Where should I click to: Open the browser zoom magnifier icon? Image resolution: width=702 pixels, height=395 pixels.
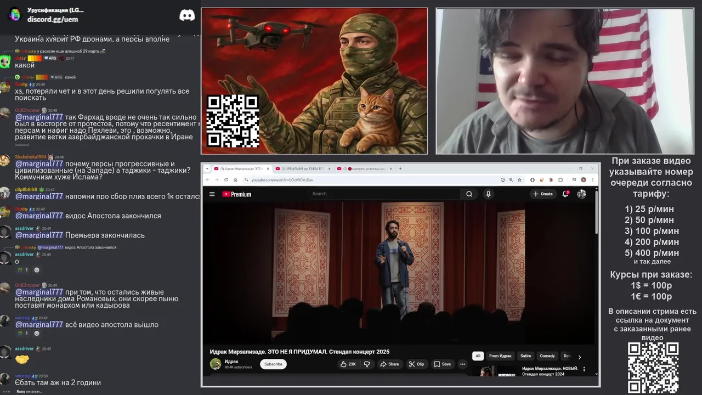point(511,179)
